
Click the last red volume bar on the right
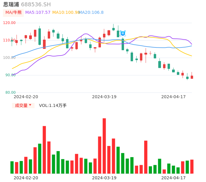pos(192,166)
